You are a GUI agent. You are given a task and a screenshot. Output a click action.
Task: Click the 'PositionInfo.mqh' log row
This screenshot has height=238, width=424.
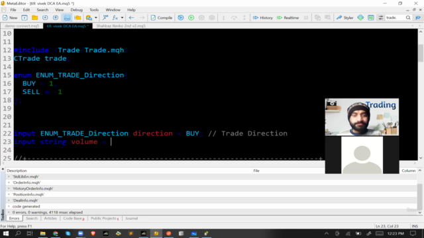(211, 194)
